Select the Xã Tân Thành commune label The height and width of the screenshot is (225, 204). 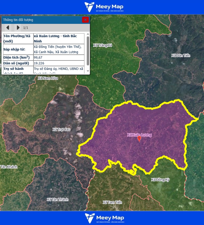(57, 199)
